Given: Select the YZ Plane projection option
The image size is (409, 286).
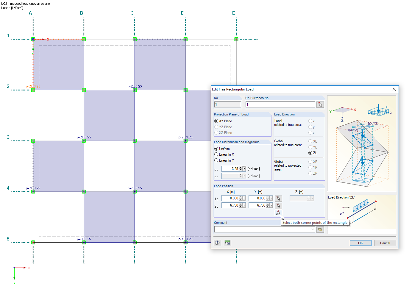Looking at the screenshot, I should 216,127.
